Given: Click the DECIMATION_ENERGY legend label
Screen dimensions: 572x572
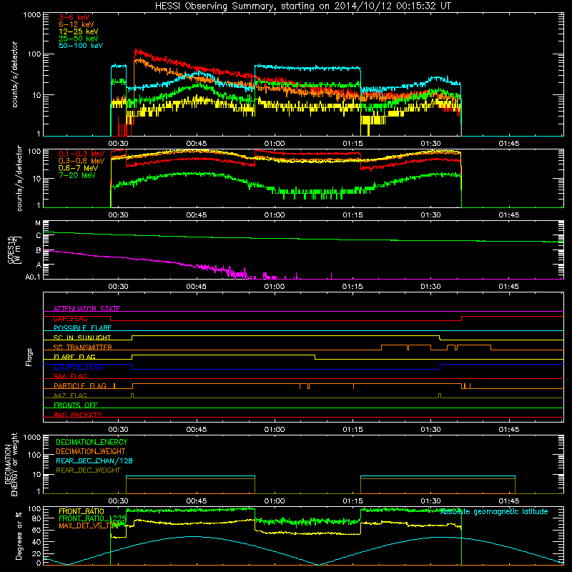Looking at the screenshot, I should [92, 442].
